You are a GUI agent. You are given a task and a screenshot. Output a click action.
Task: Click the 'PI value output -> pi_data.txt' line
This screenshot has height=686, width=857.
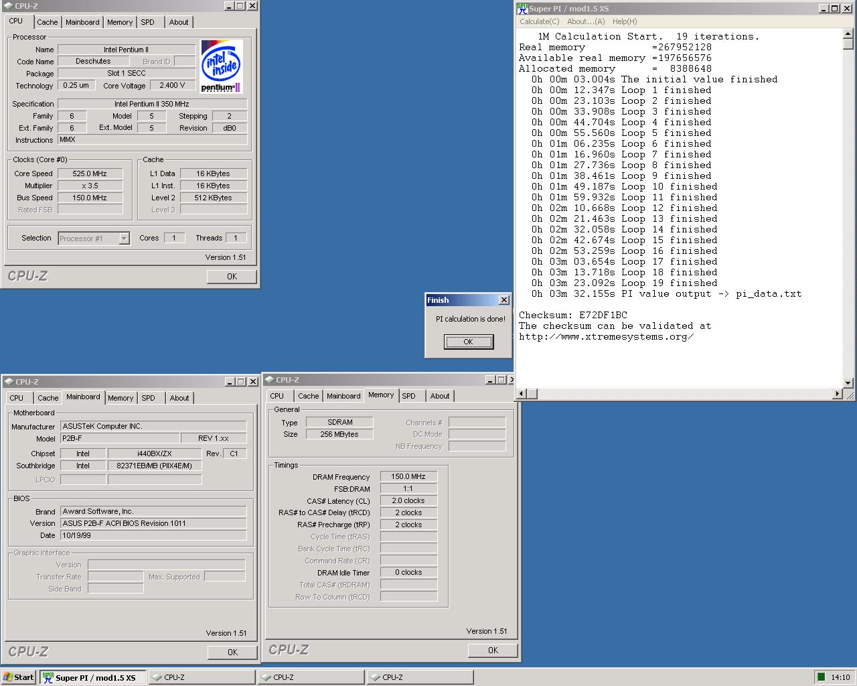click(x=711, y=293)
